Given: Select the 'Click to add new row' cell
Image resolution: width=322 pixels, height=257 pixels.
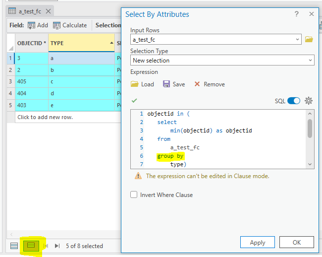Looking at the screenshot, I should (x=45, y=117).
